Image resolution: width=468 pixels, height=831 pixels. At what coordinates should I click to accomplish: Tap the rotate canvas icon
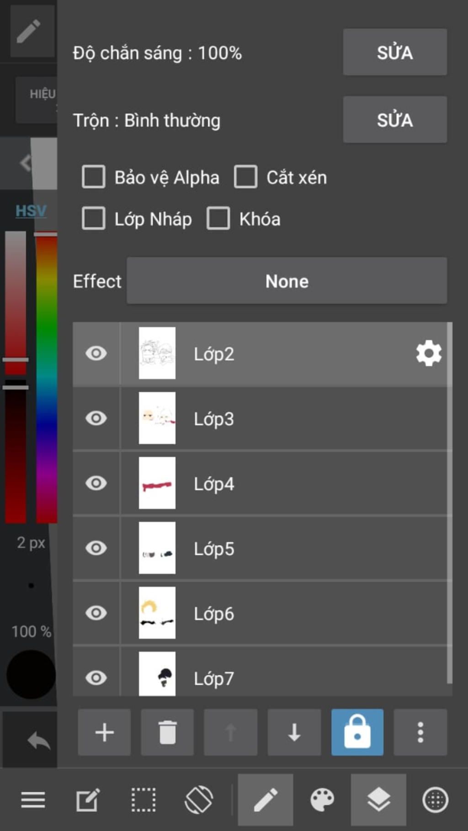point(199,800)
